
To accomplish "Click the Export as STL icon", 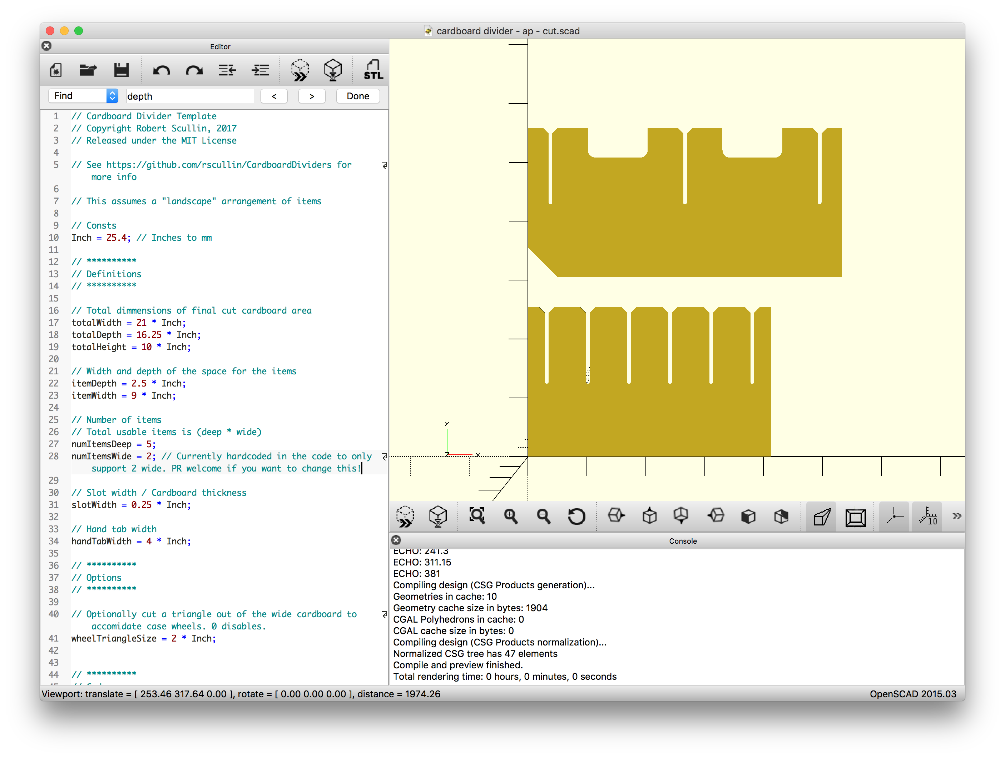I will (372, 70).
